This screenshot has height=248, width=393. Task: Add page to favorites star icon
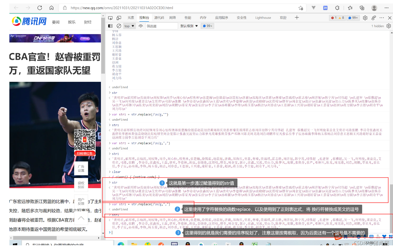(x=301, y=8)
